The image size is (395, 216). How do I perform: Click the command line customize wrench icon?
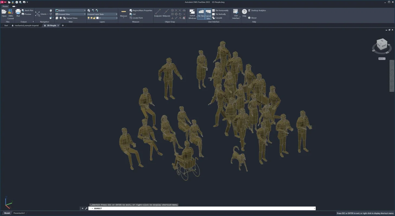[87, 208]
